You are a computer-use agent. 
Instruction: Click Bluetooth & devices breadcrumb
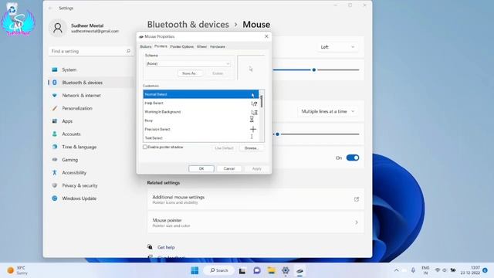click(188, 25)
